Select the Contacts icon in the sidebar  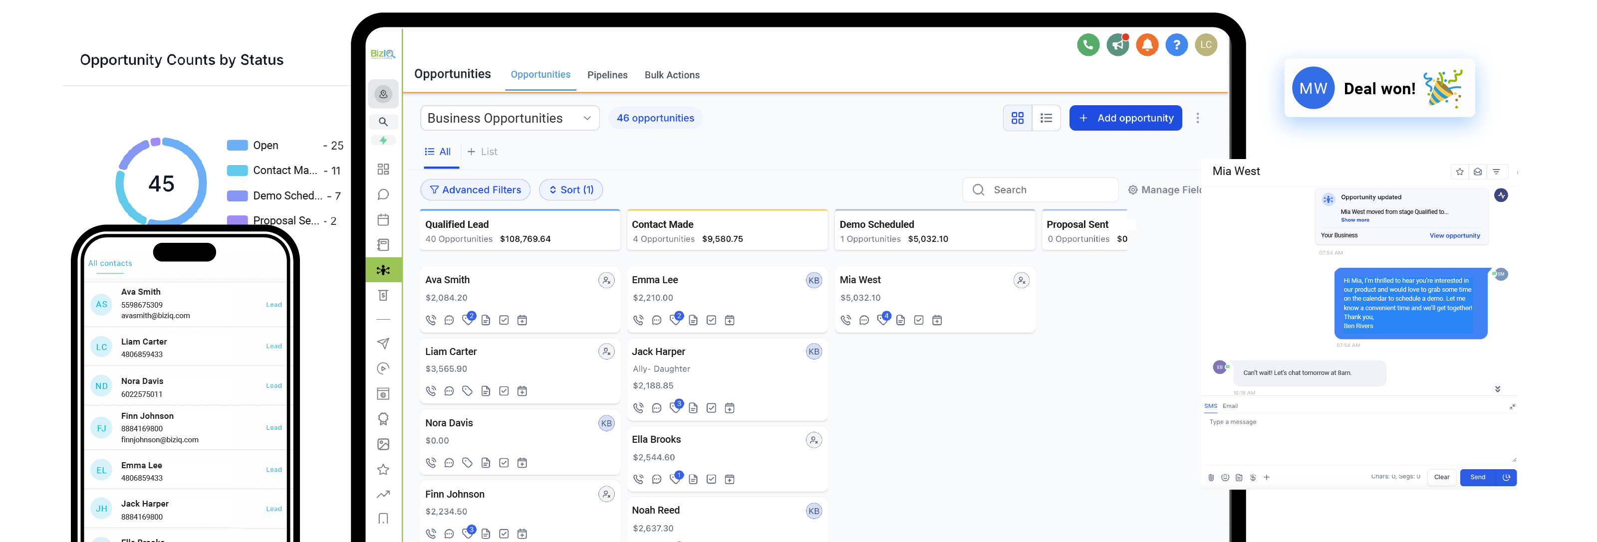pyautogui.click(x=383, y=94)
